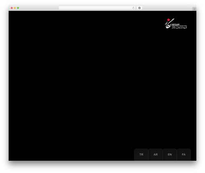Maximize the window using the green dot
This screenshot has height=173, width=205.
click(x=18, y=8)
